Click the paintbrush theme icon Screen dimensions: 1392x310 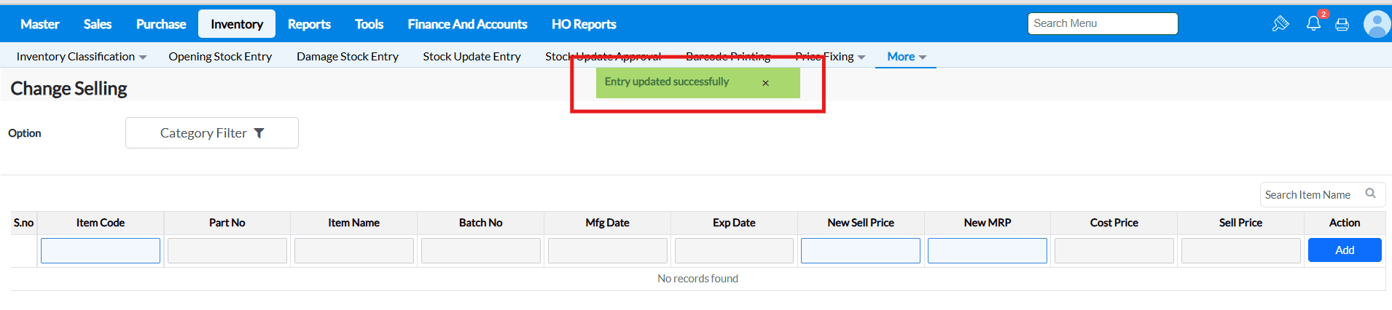pos(1280,24)
